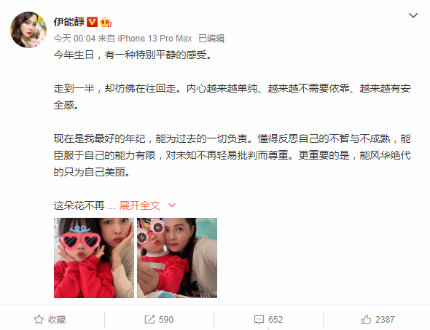430x330 pixels.
Task: Click the iPhone 13 Pro Max source link
Action: coord(155,39)
